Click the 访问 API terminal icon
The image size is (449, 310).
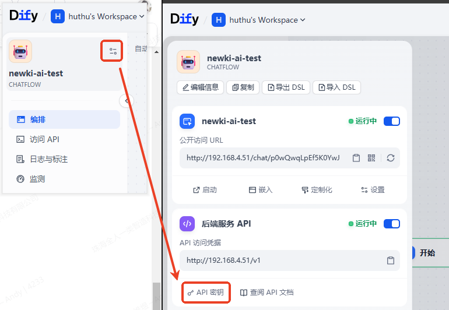pyautogui.click(x=20, y=139)
